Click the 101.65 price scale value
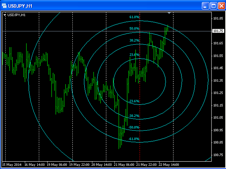226x169 pixels. point(218,43)
